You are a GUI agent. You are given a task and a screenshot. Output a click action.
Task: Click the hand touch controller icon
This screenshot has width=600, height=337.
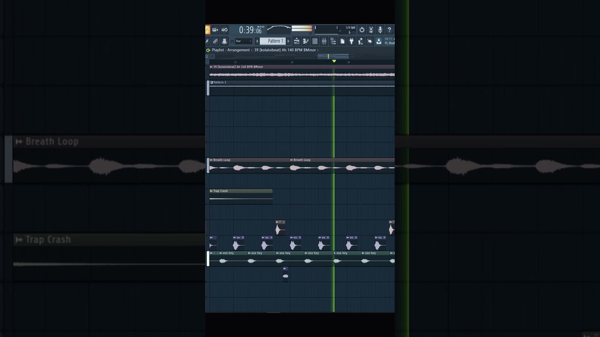pos(369,41)
